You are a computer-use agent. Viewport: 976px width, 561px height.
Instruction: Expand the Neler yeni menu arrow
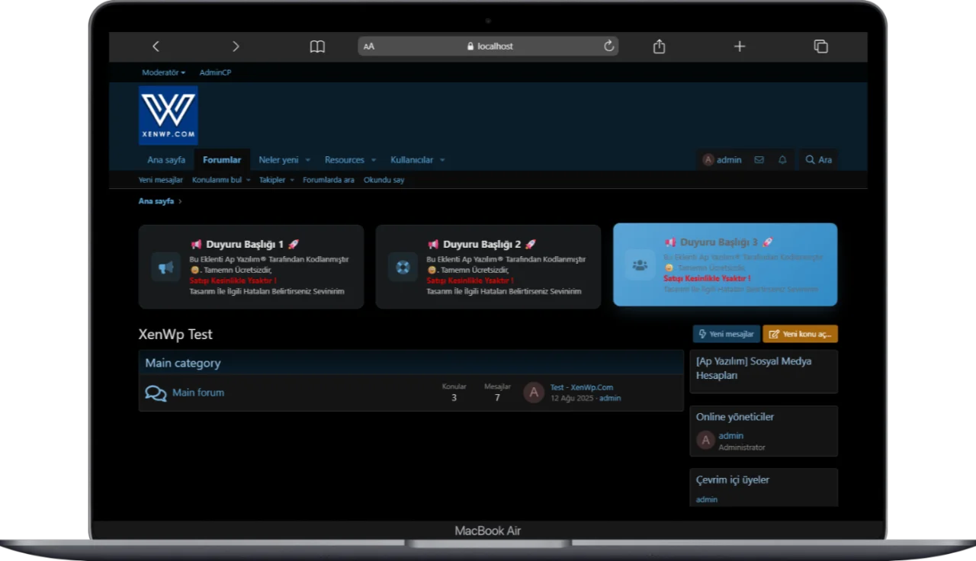(x=308, y=160)
